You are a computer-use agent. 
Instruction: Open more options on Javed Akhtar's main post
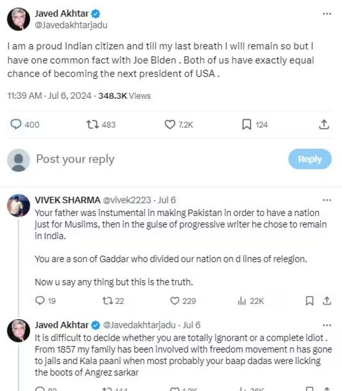pyautogui.click(x=327, y=14)
